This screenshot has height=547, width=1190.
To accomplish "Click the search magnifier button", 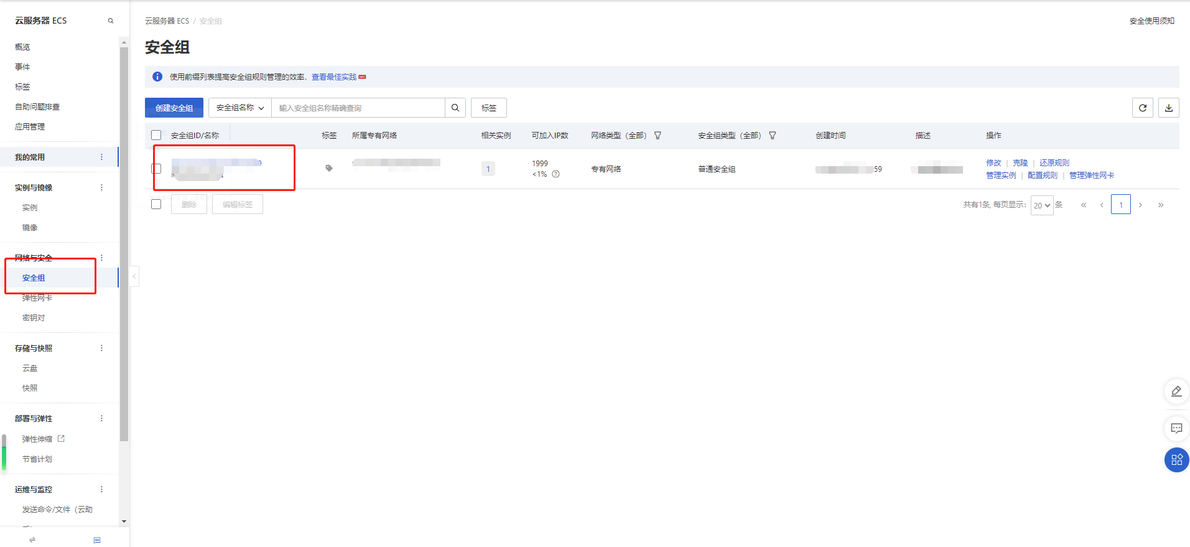I will 455,108.
